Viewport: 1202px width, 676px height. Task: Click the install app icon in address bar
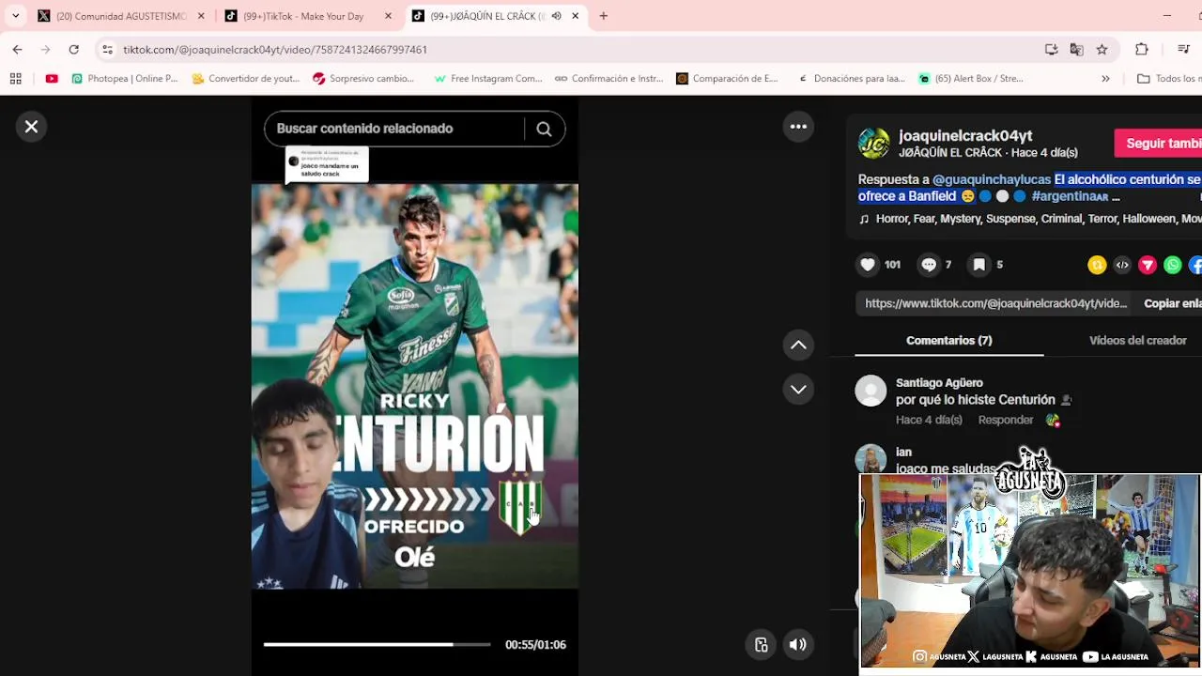(x=1051, y=49)
